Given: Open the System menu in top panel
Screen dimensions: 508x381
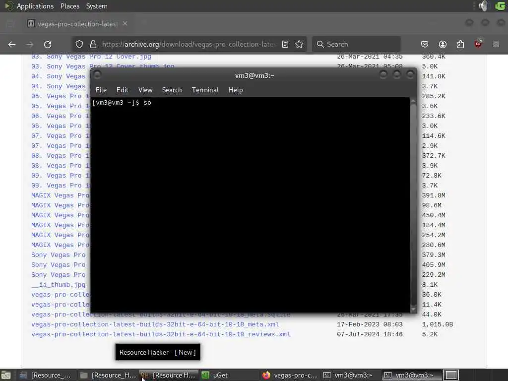Looking at the screenshot, I should tap(97, 6).
